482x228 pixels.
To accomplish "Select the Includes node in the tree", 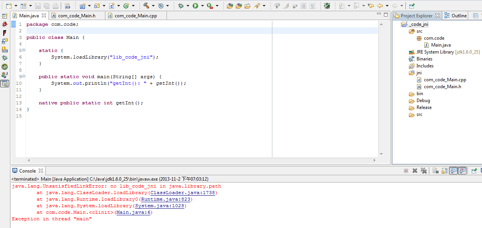I will click(x=421, y=66).
